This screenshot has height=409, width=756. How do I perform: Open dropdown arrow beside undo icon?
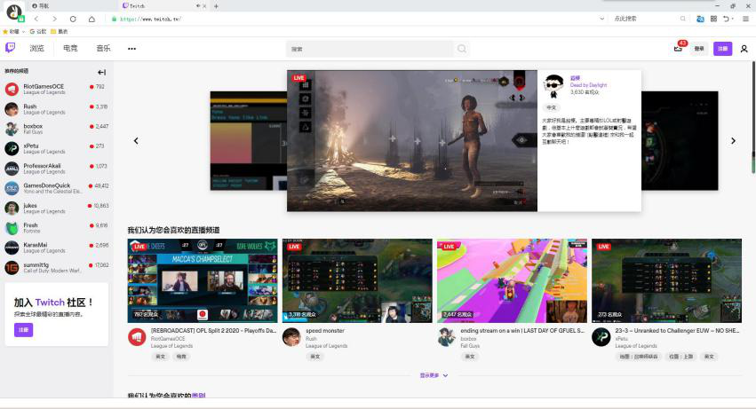point(732,19)
